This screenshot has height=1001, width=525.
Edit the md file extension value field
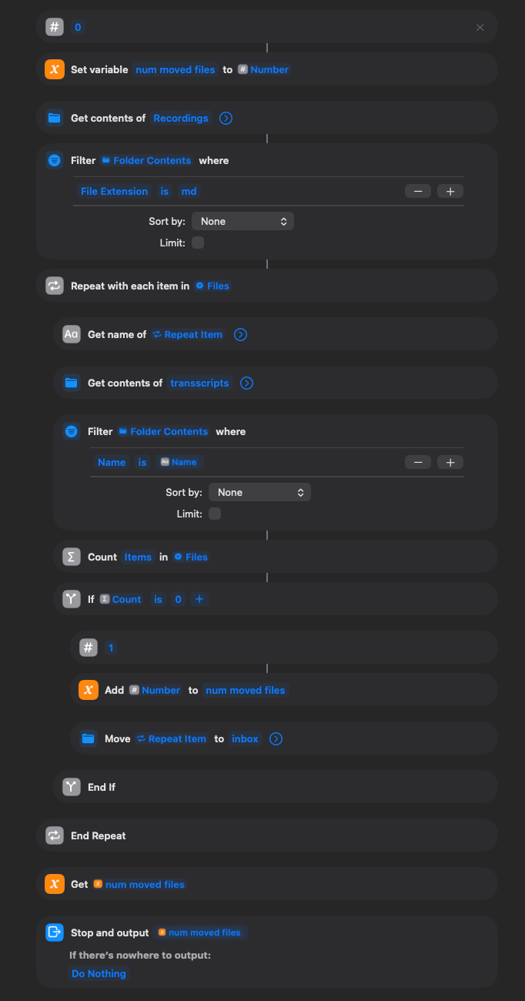pos(189,191)
